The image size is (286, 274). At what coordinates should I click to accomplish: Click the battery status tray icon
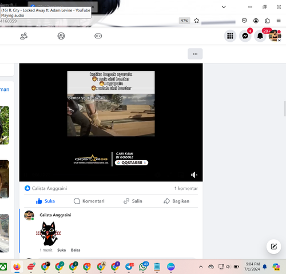[x=236, y=267]
